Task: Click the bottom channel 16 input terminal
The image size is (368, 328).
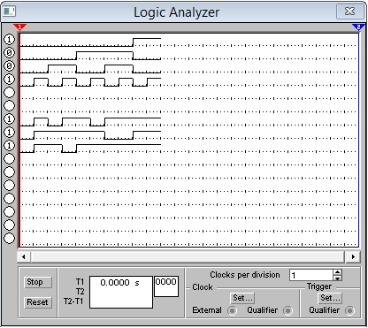Action: (x=9, y=238)
